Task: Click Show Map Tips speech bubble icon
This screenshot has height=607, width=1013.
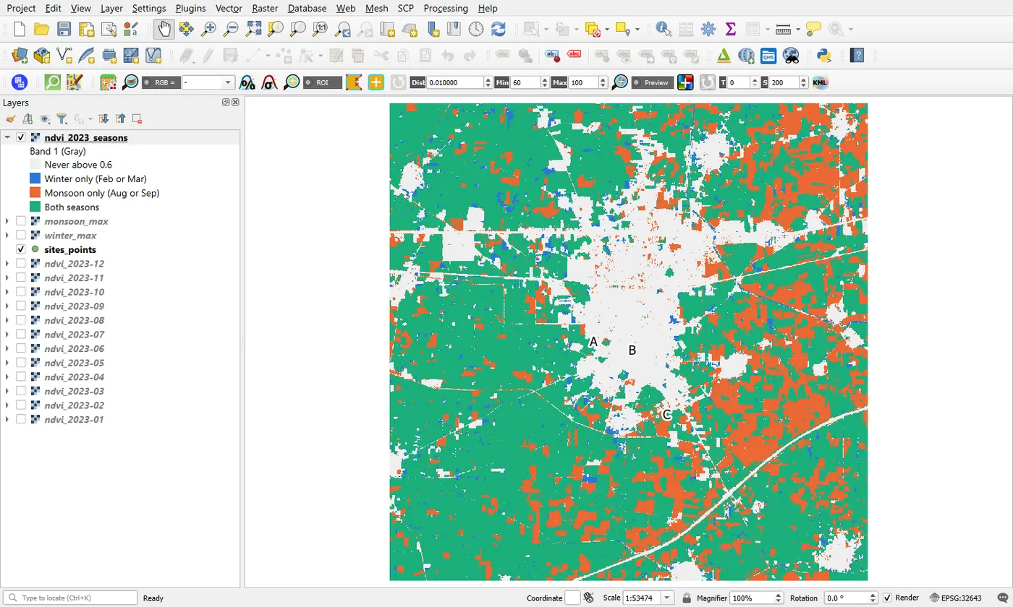Action: click(x=813, y=29)
